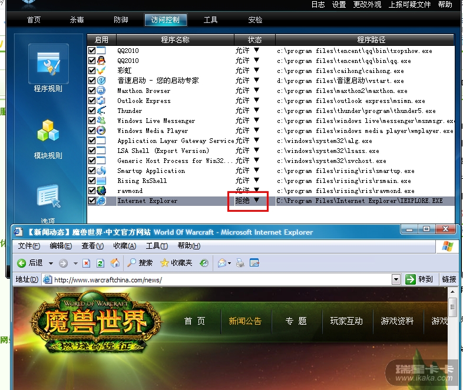Open the Back button history dropdown arrow
Image resolution: width=463 pixels, height=390 pixels.
pos(51,264)
